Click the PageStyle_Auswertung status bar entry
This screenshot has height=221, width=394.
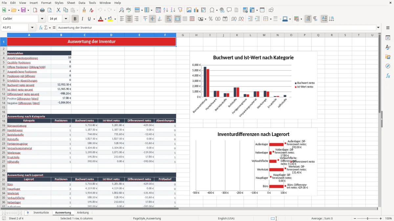click(x=147, y=218)
